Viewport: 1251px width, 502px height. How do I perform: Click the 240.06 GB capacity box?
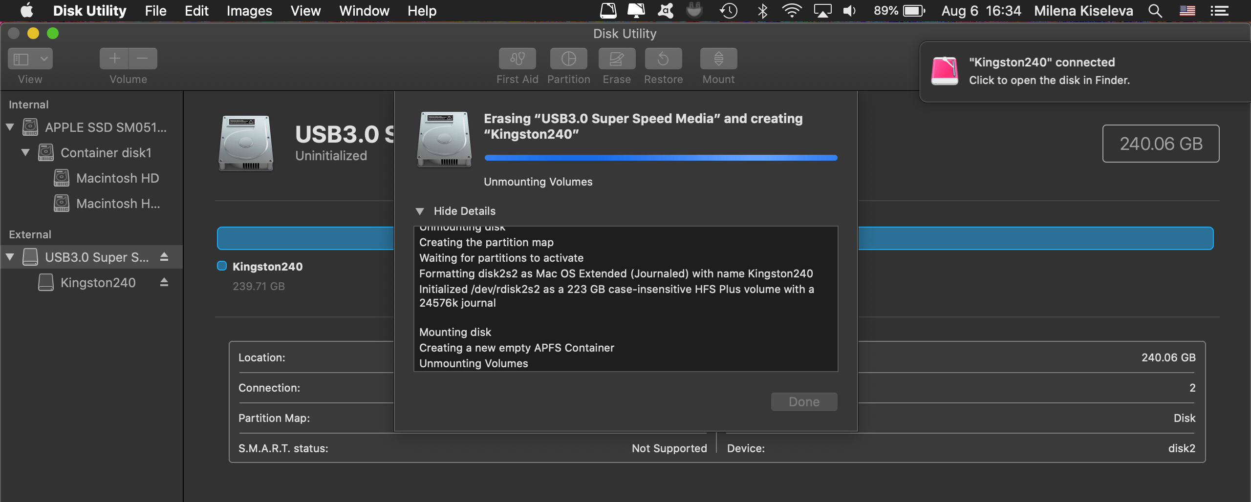pos(1161,144)
